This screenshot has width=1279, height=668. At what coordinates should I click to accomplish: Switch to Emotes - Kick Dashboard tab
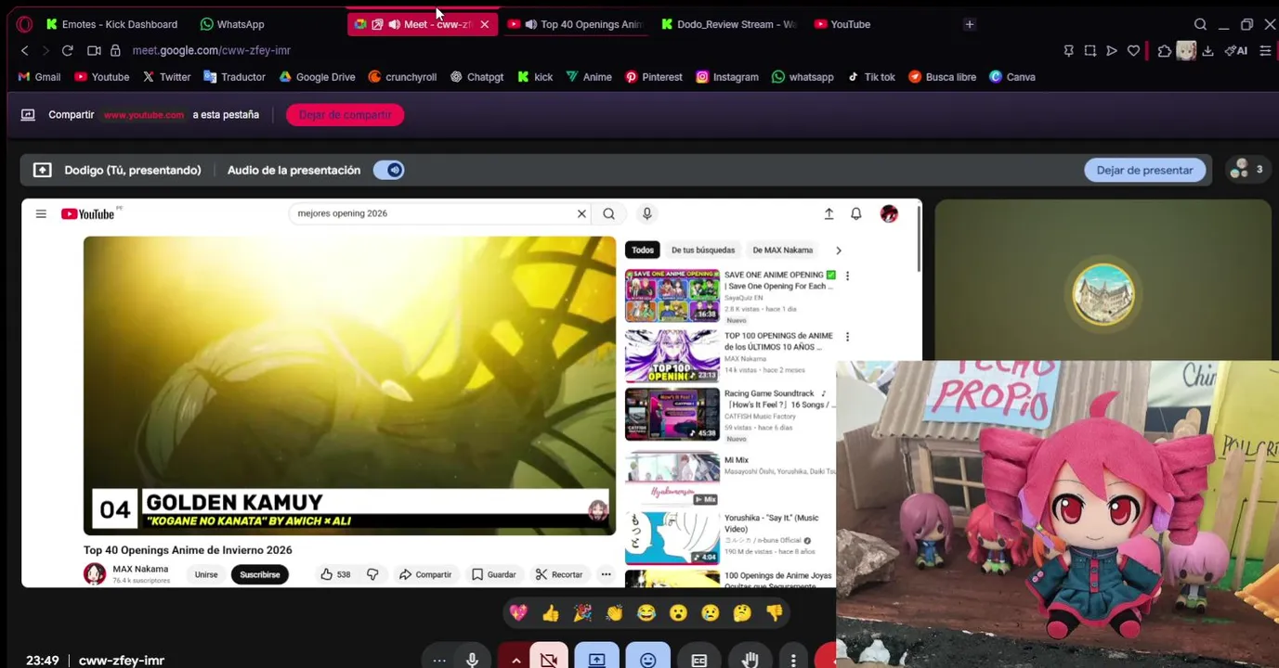(x=111, y=24)
